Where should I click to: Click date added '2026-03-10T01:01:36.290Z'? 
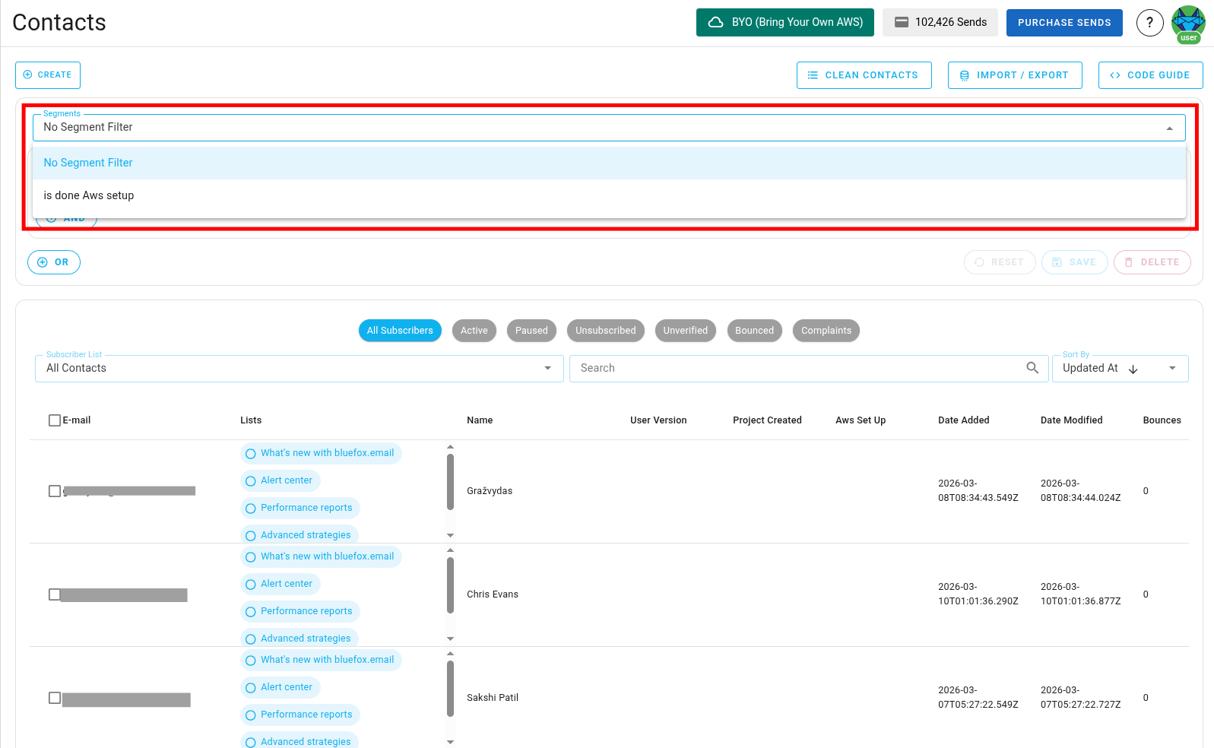click(x=978, y=594)
